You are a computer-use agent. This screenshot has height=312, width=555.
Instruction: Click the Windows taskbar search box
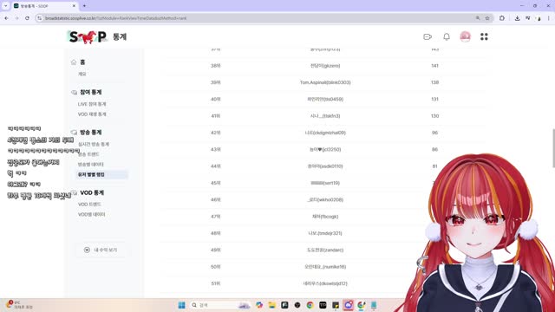pyautogui.click(x=220, y=305)
